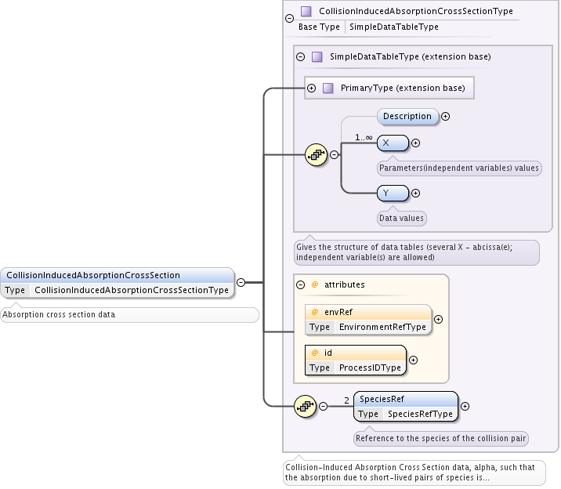Click purple icon beside SimpleDataTableType
The image size is (561, 489).
(x=317, y=57)
